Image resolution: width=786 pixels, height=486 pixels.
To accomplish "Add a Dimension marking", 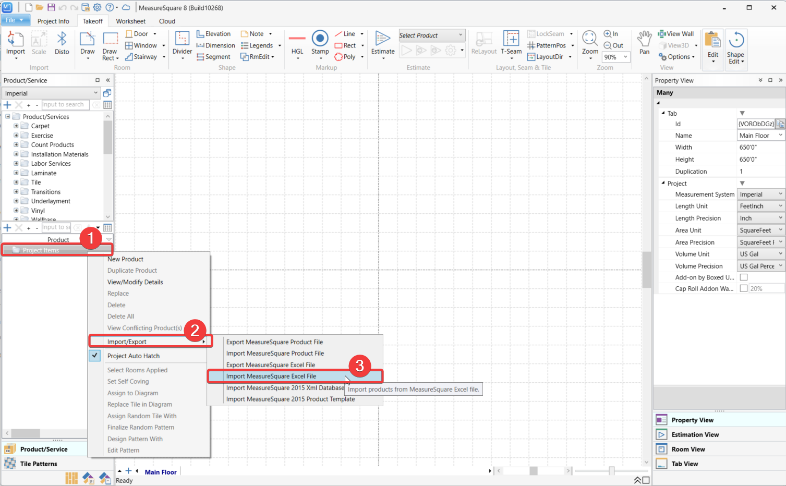I will click(x=216, y=45).
